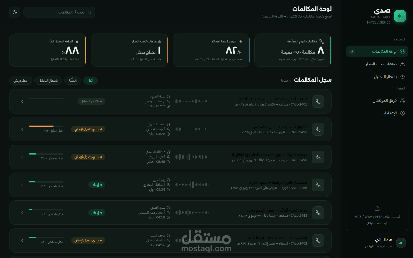
Task: Click the warning triangle icon in sidebar
Action: pyautogui.click(x=402, y=64)
